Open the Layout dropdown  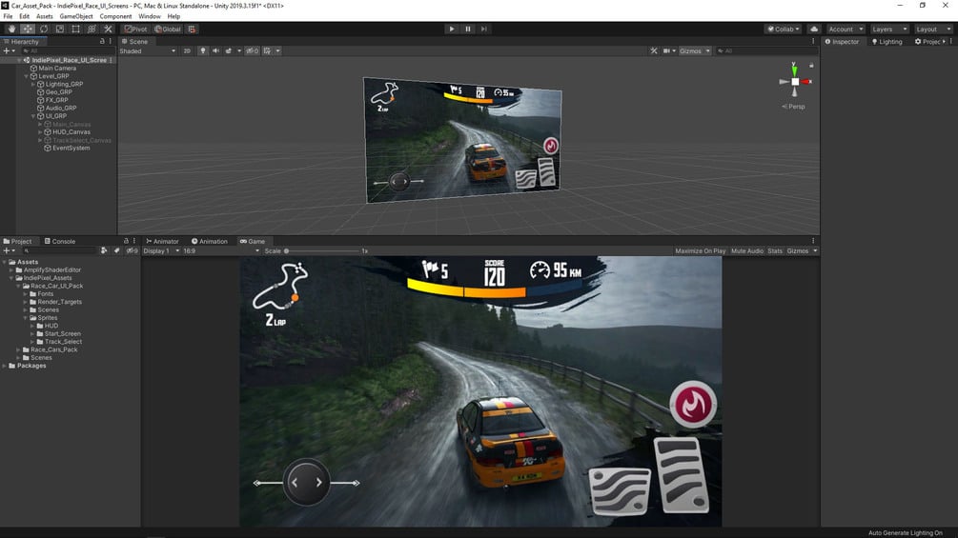click(933, 29)
